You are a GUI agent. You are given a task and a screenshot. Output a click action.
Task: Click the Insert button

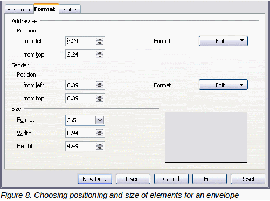tap(133, 179)
